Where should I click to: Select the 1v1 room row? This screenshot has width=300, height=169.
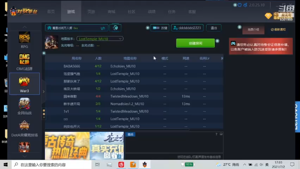(134, 111)
